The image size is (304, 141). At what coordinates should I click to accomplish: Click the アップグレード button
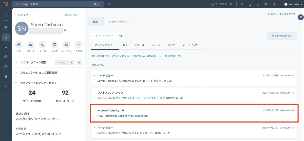(221, 4)
